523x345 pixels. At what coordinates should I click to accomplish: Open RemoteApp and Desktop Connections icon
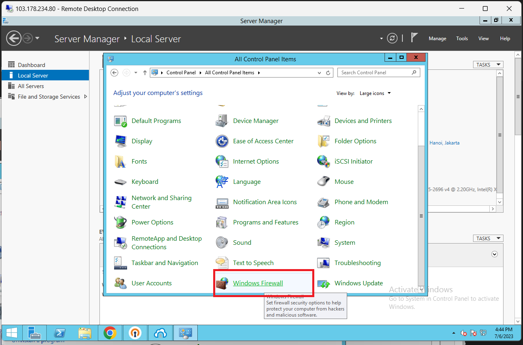tap(121, 243)
